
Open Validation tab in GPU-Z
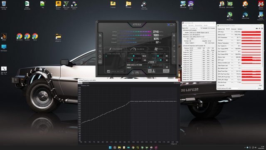[240, 29]
